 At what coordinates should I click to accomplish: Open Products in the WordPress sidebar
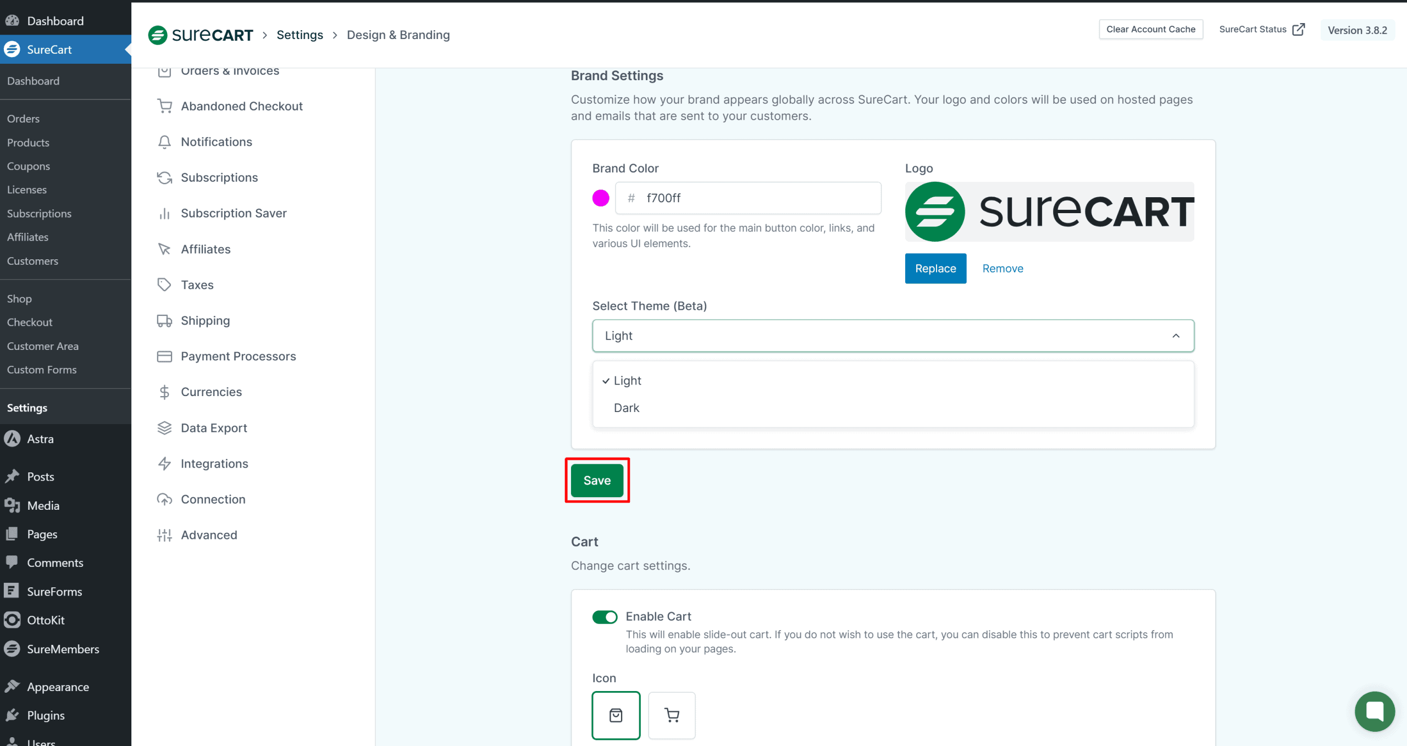click(28, 142)
